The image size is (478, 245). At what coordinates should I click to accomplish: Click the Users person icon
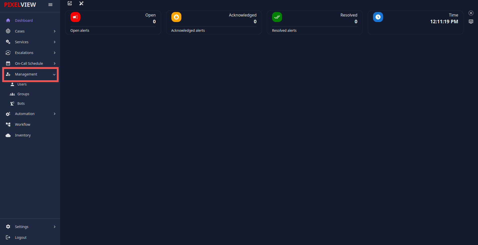tap(12, 84)
